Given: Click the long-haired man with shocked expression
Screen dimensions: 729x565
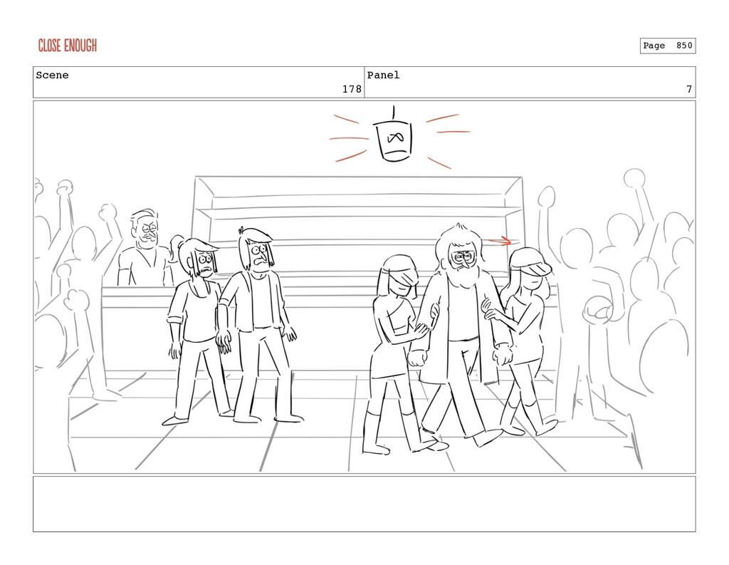Looking at the screenshot, I should pyautogui.click(x=261, y=324).
